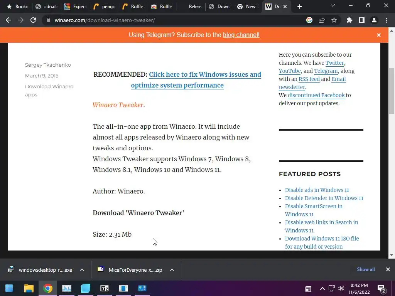Viewport: 395px width, 296px height.
Task: Open Download Windows 11 ISO file post
Action: tap(322, 242)
